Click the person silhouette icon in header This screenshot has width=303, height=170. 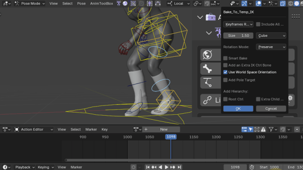pos(150,4)
